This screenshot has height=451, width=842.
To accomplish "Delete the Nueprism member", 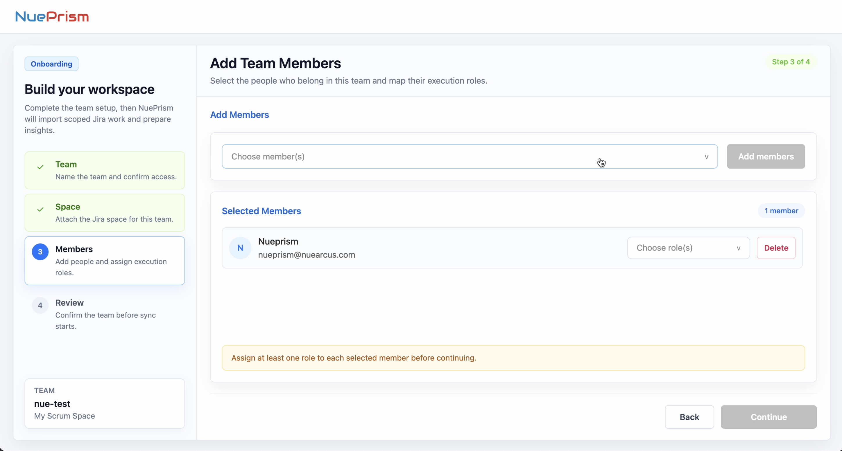I will coord(776,248).
